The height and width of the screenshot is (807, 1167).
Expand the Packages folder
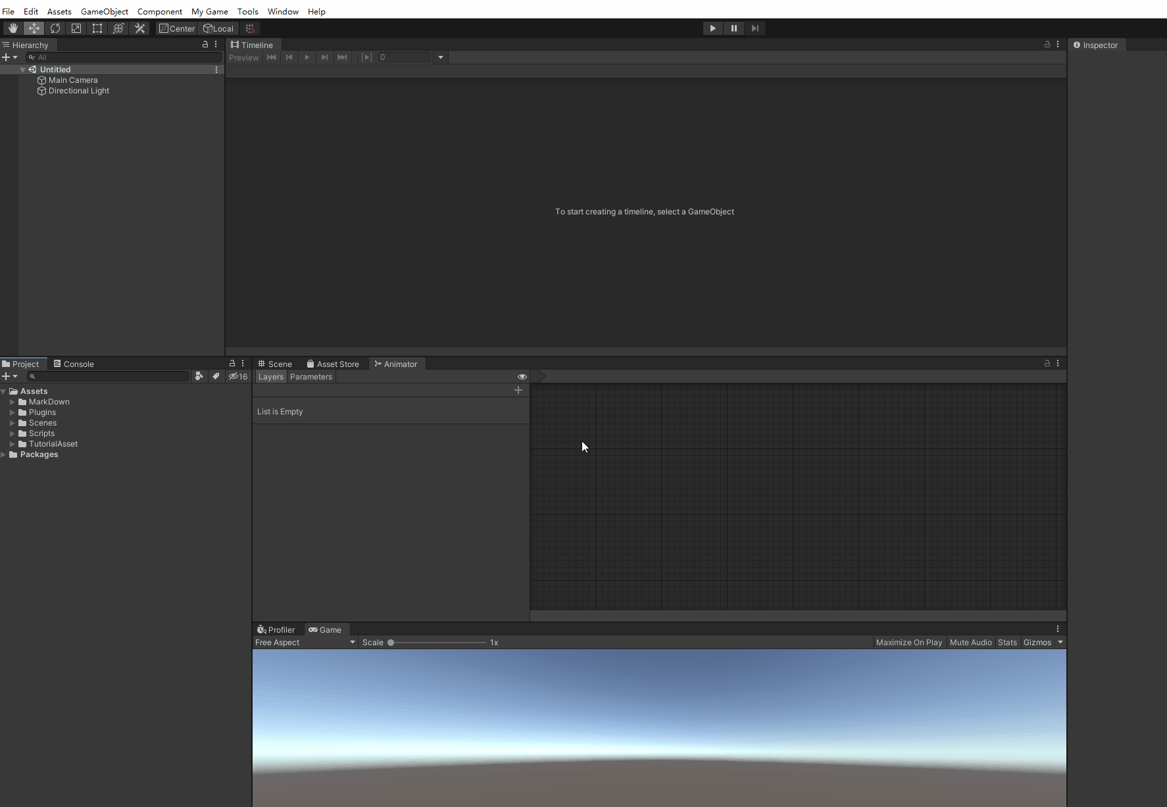(4, 454)
